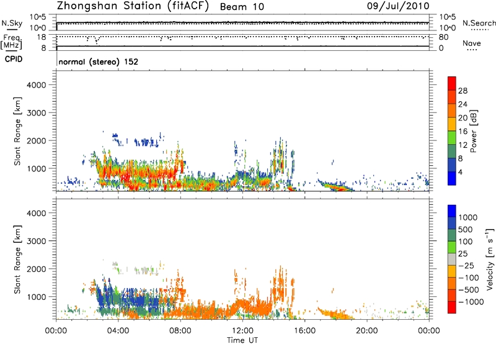Image resolution: width=496 pixels, height=344 pixels.
Task: Click the '-1000' value on Velocity colorbar
Action: (x=471, y=302)
